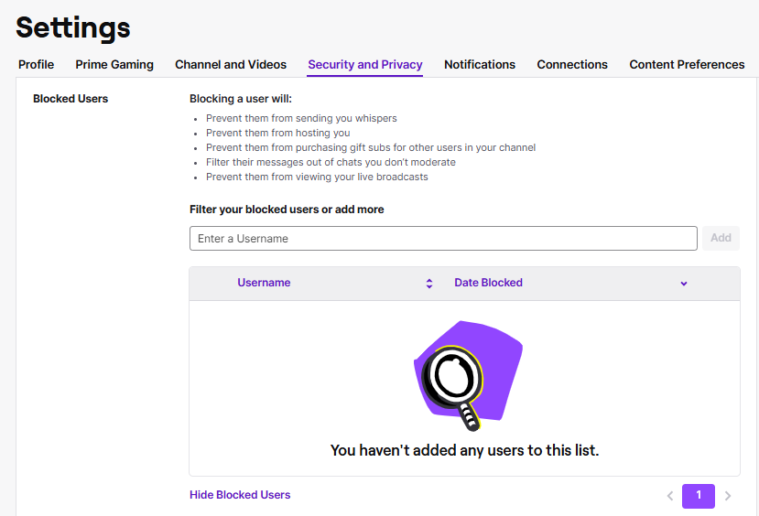
Task: Click 'Prevent them from sending you whispers'
Action: coord(301,119)
